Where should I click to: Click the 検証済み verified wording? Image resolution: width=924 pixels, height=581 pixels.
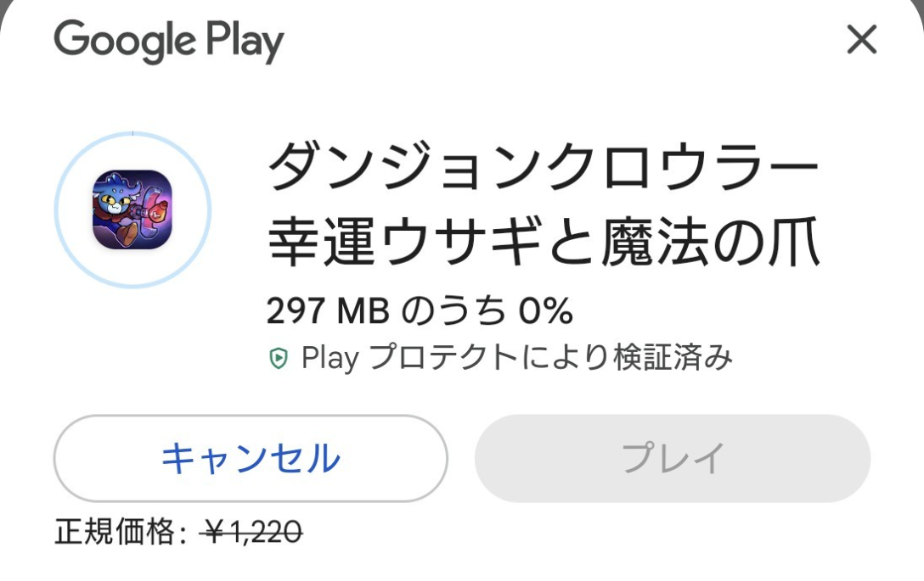click(673, 357)
